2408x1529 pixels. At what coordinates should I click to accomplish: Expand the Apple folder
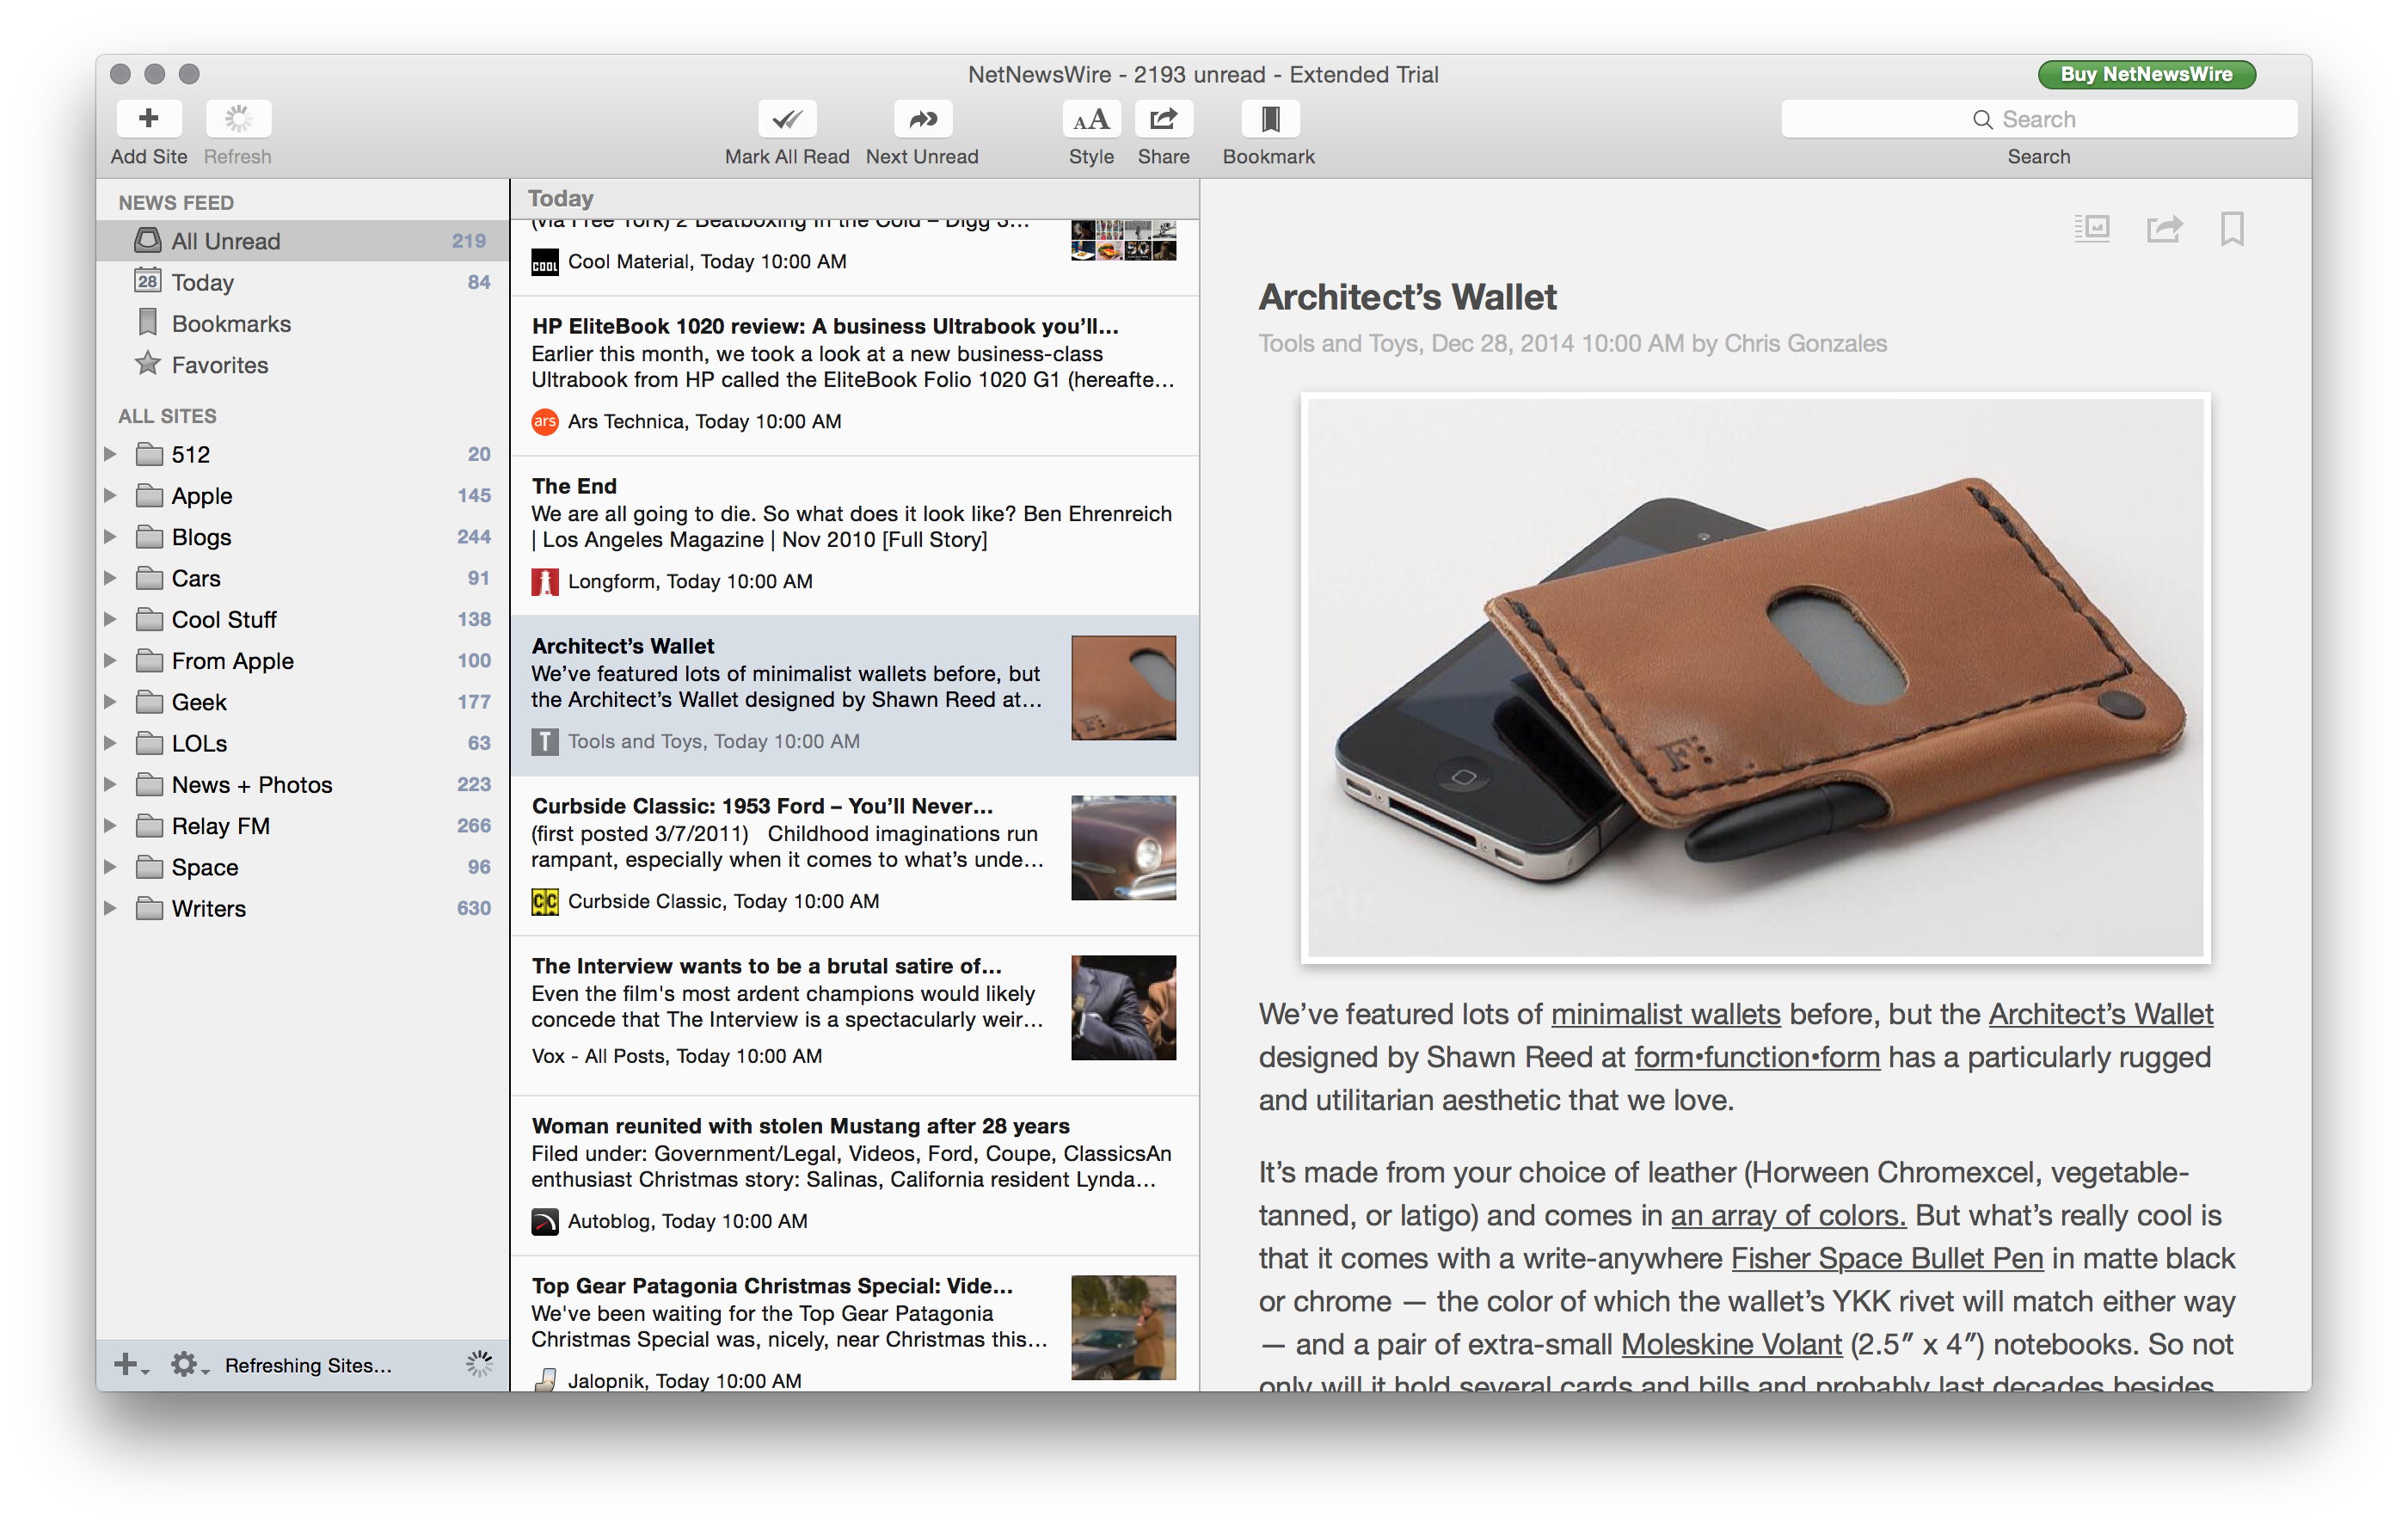tap(111, 495)
